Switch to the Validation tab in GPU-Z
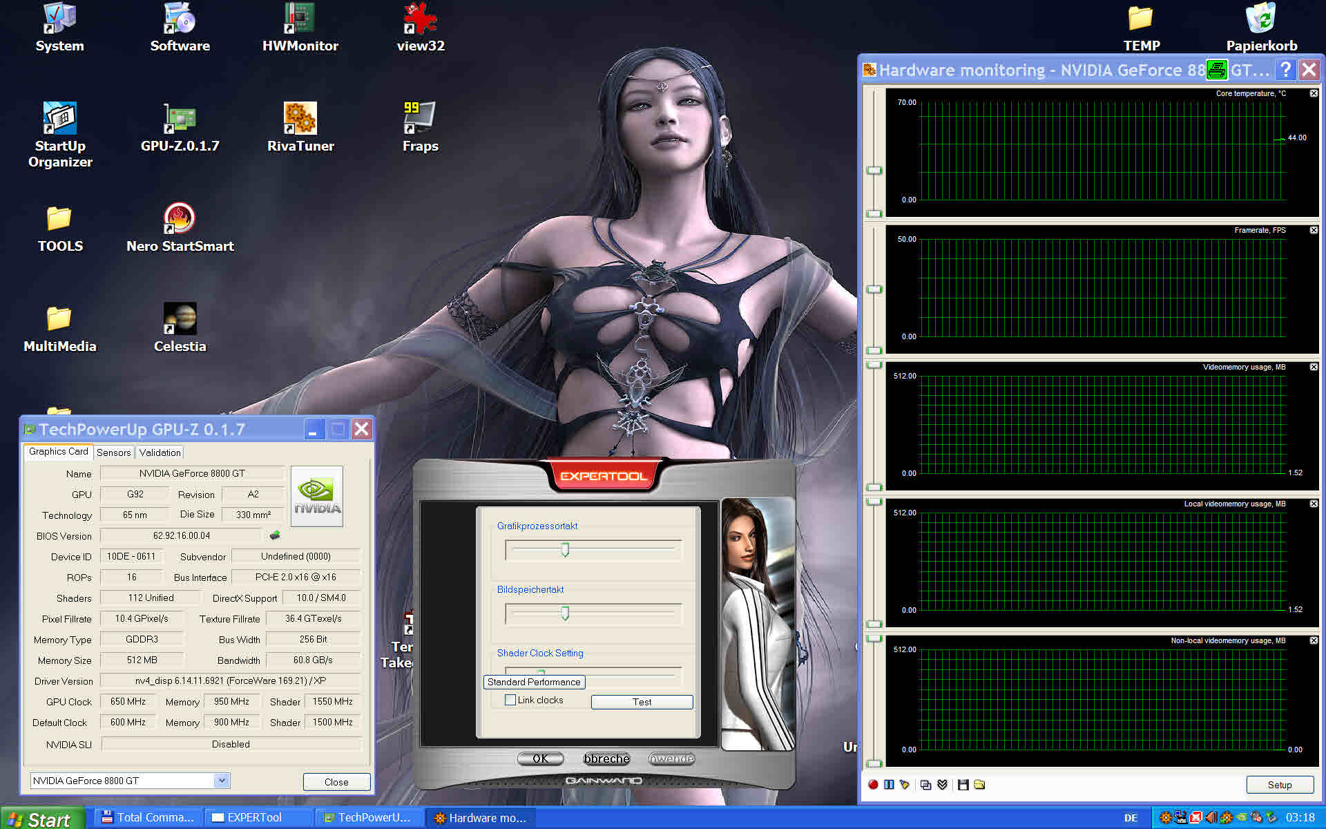Image resolution: width=1326 pixels, height=829 pixels. click(160, 452)
